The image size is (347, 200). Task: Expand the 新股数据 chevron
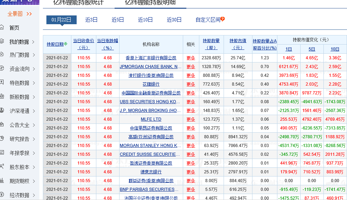pos(34,97)
